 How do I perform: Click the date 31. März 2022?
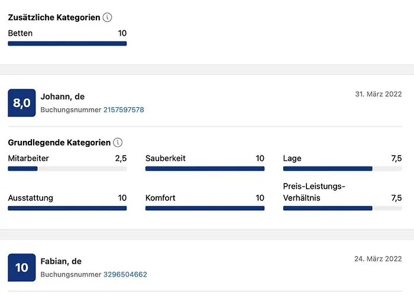[378, 95]
